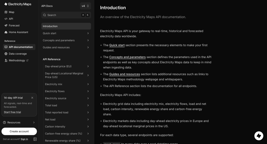Open the v4 version dropdown

coord(85,6)
